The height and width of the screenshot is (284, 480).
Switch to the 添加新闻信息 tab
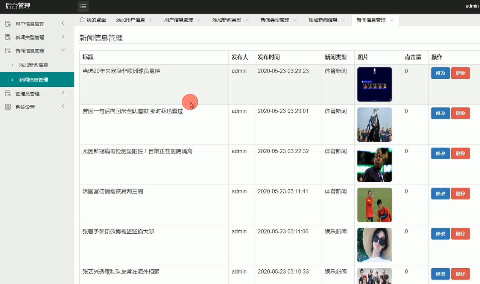pos(323,20)
